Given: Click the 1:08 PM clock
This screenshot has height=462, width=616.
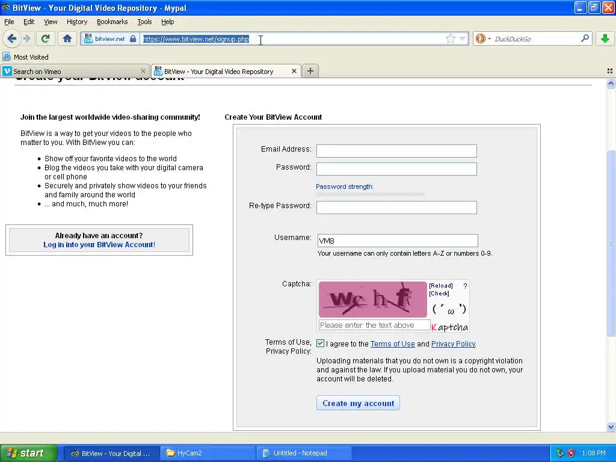Looking at the screenshot, I should (594, 454).
